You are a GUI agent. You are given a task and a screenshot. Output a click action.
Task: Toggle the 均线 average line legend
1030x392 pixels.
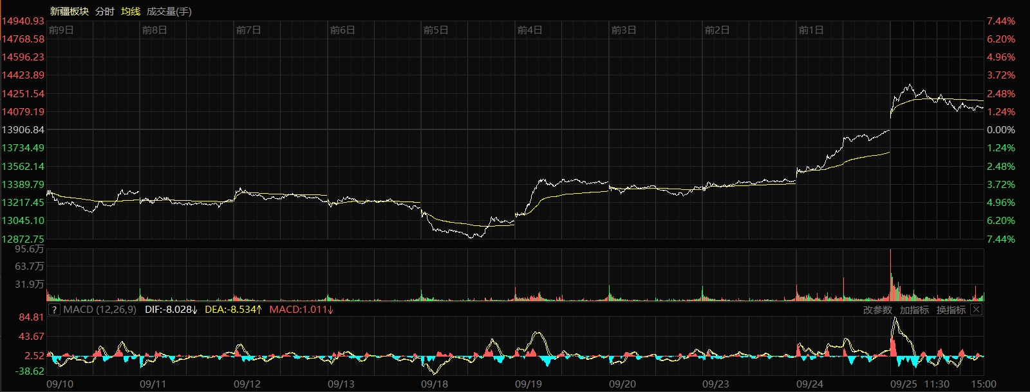(131, 12)
